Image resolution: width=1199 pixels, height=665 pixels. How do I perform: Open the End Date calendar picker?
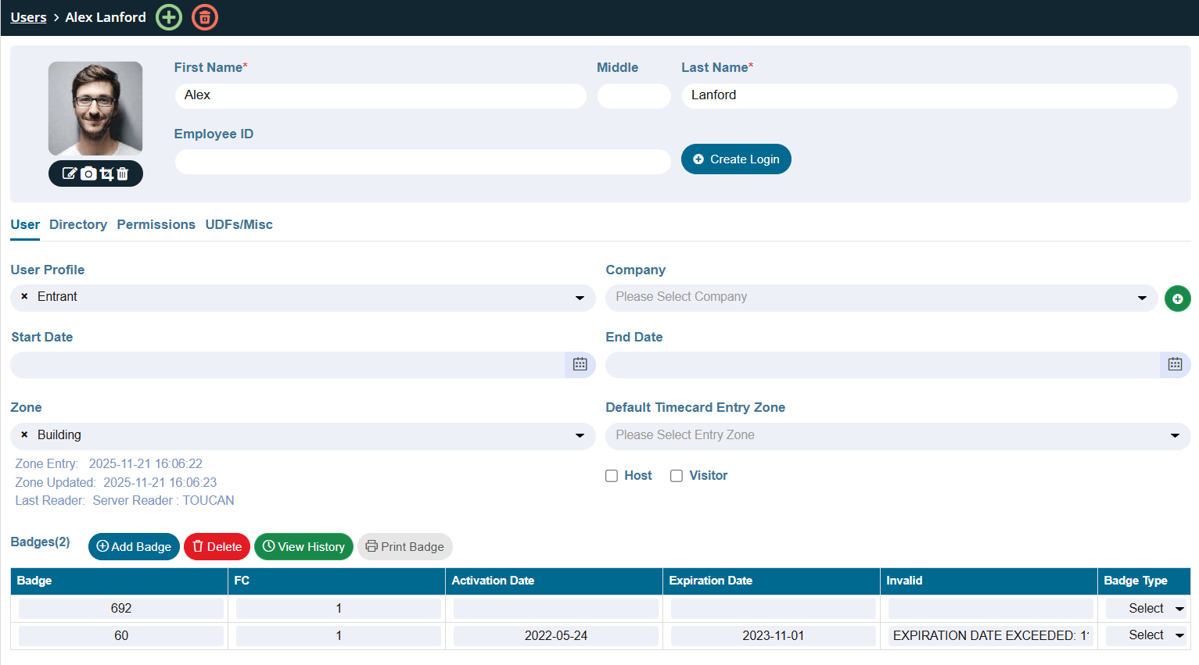pyautogui.click(x=1175, y=364)
